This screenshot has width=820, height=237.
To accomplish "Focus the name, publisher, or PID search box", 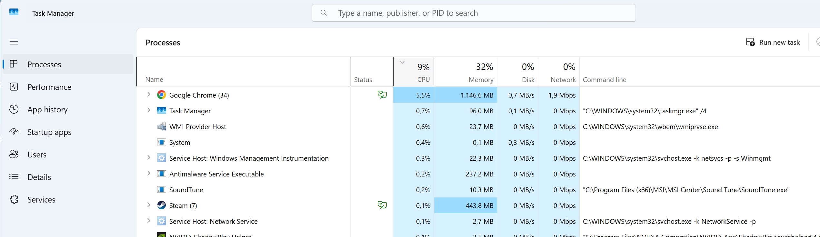I will point(474,13).
